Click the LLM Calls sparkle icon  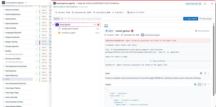(x=113, y=12)
